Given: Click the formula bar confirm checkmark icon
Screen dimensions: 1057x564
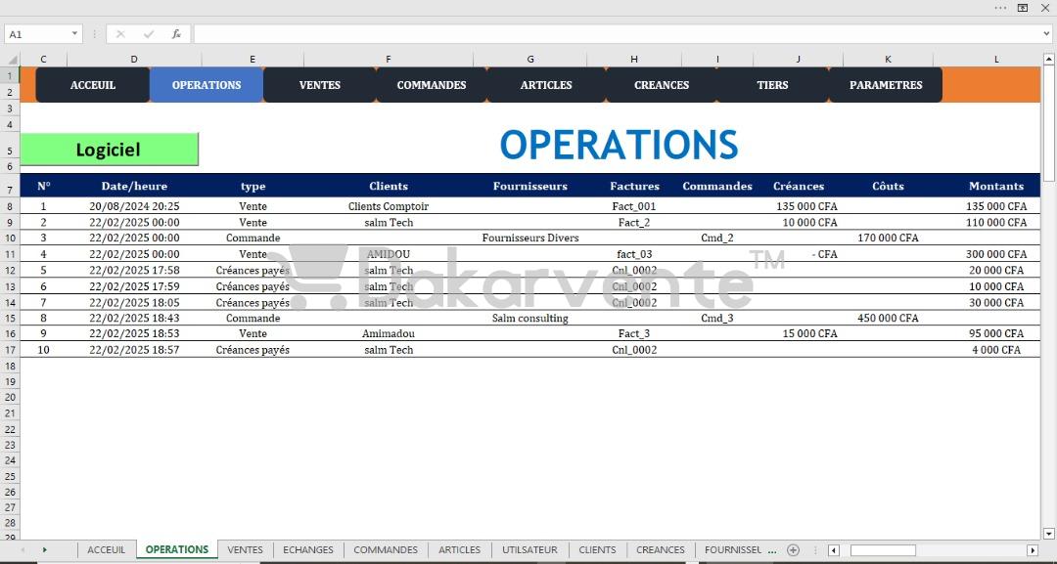Looking at the screenshot, I should click(149, 33).
